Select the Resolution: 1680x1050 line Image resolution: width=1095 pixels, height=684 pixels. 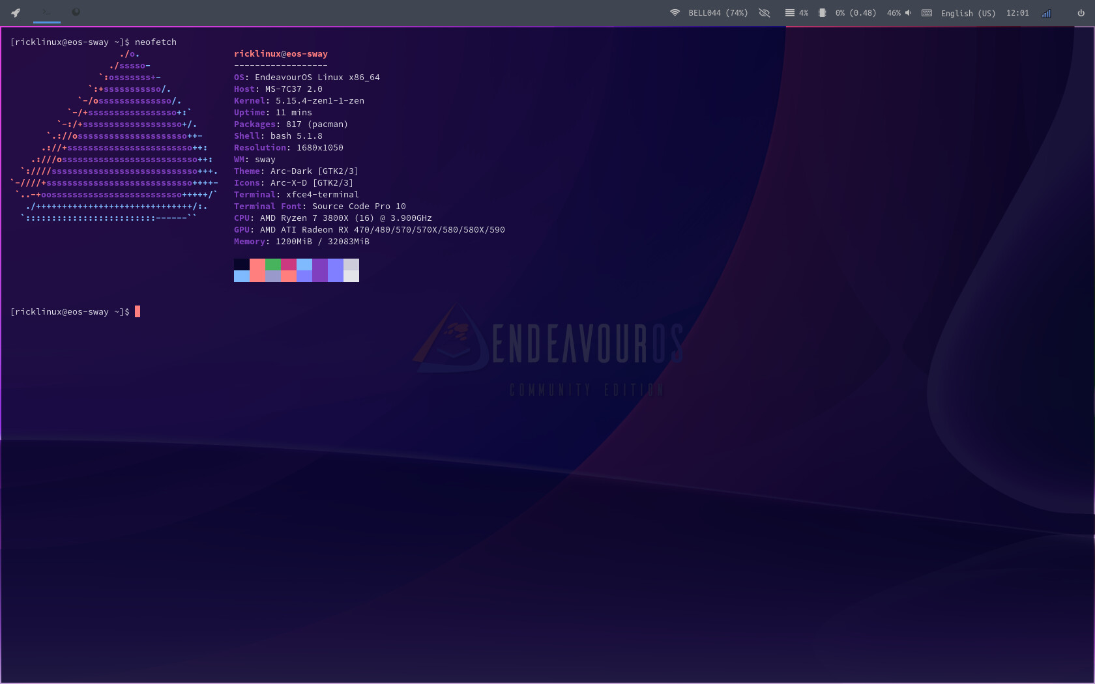pyautogui.click(x=289, y=147)
